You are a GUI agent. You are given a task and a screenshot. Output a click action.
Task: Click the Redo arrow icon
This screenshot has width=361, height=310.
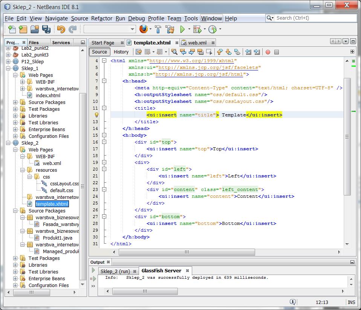tap(73, 29)
